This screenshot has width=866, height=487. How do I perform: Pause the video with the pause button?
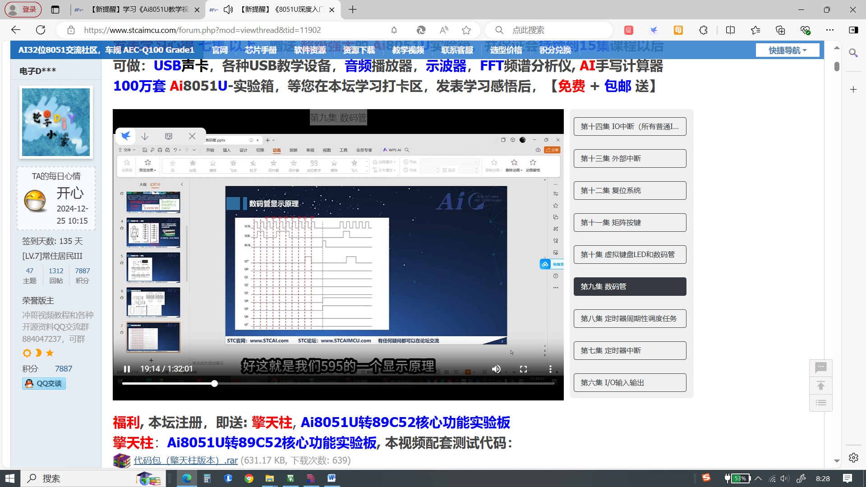[127, 369]
